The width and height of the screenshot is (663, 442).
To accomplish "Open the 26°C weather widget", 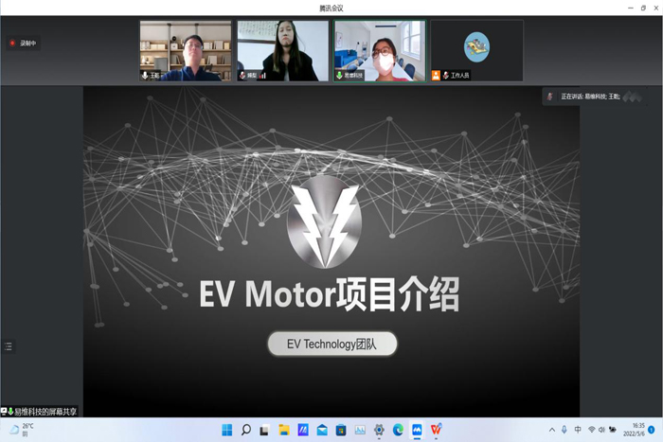I will (21, 430).
